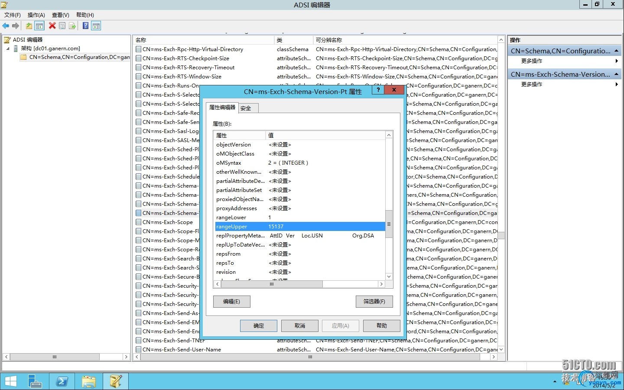Select the repsFrom attribute row
This screenshot has height=390, width=624.
coord(300,254)
